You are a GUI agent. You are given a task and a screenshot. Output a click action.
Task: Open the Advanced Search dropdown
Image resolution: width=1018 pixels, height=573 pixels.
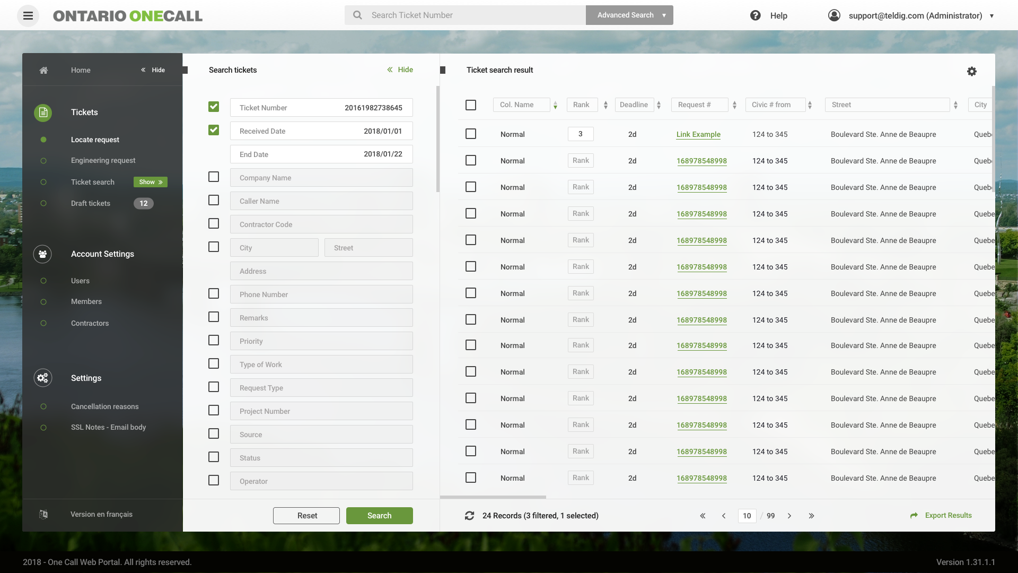coord(664,15)
